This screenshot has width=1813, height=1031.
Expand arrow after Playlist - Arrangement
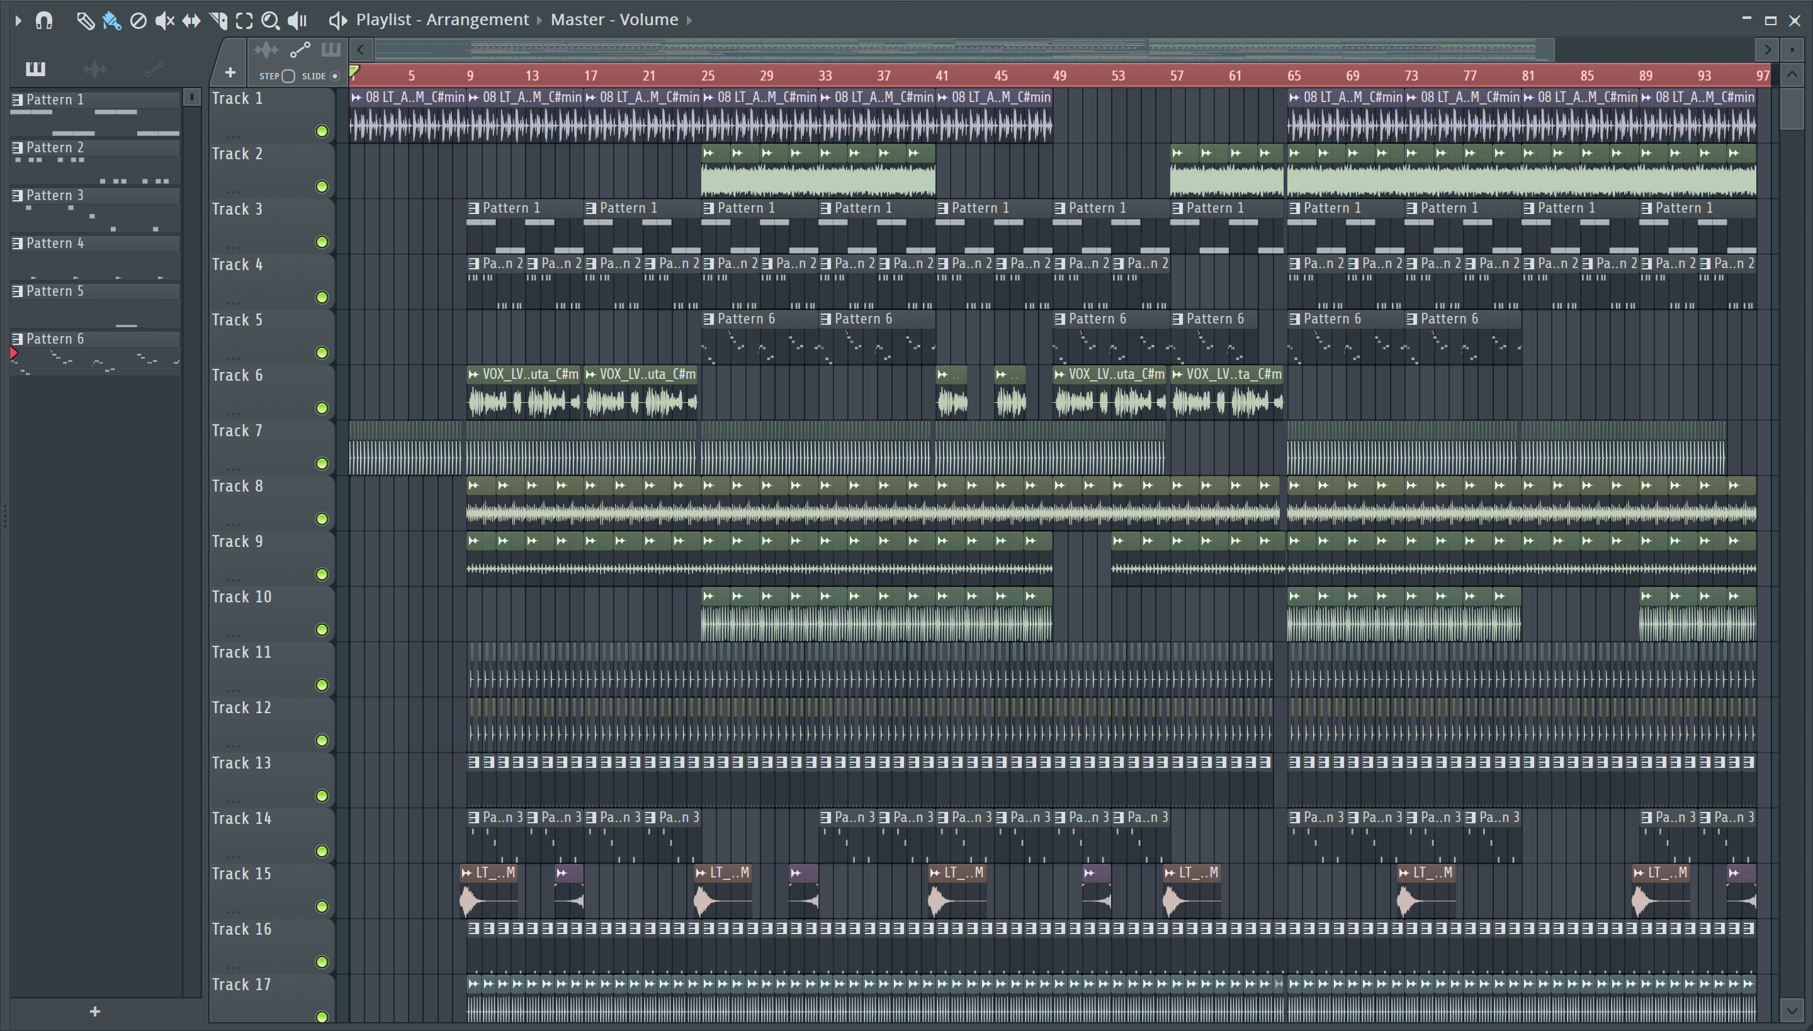(539, 21)
